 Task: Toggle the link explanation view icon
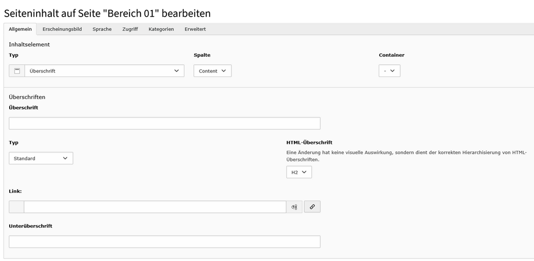(x=294, y=207)
